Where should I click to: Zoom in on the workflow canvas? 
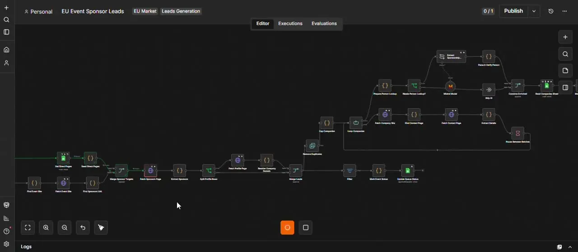[x=46, y=228]
